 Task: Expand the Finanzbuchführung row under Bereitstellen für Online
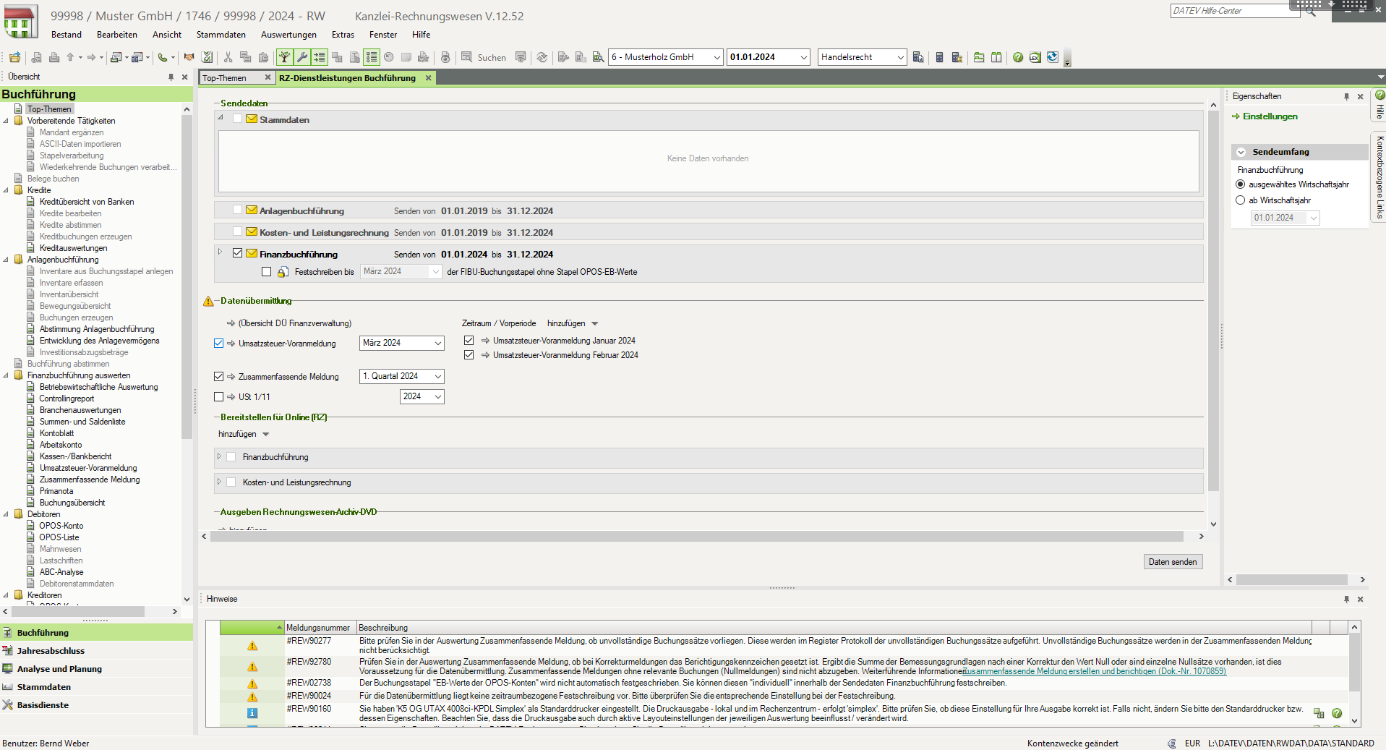219,456
